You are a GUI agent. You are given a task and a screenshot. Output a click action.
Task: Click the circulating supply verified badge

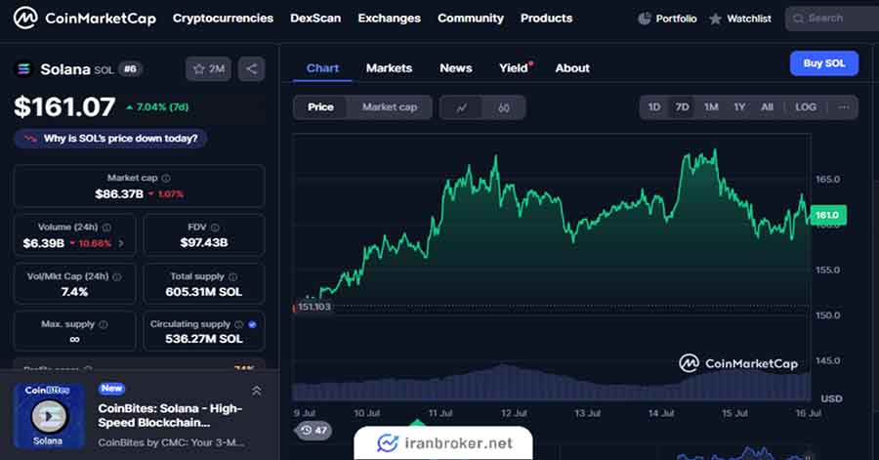click(252, 324)
